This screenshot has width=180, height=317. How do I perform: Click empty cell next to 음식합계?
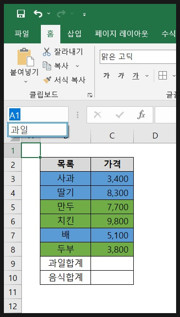click(x=112, y=277)
